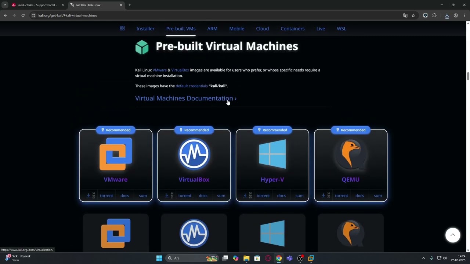
Task: Click the VirtualBox card title
Action: (x=194, y=180)
